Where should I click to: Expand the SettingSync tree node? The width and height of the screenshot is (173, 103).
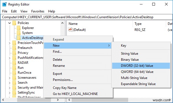click(x=10, y=93)
